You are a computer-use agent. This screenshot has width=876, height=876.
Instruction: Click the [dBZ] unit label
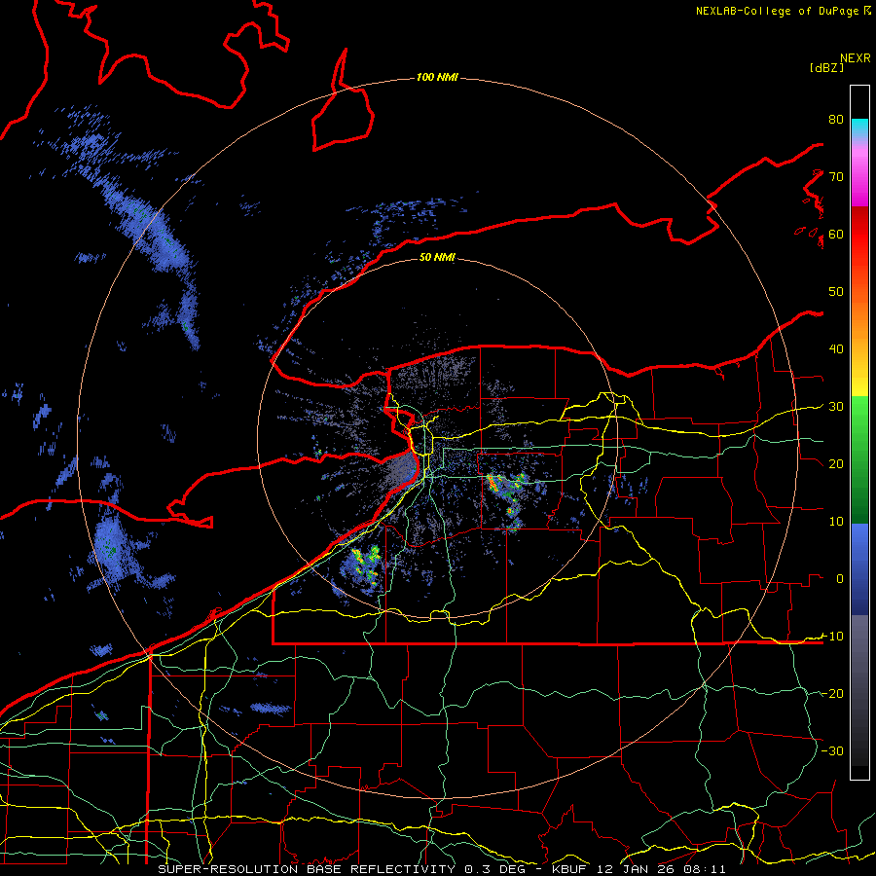point(826,67)
